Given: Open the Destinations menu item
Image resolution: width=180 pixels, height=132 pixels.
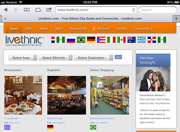Looking at the screenshot, I should 78,29.
